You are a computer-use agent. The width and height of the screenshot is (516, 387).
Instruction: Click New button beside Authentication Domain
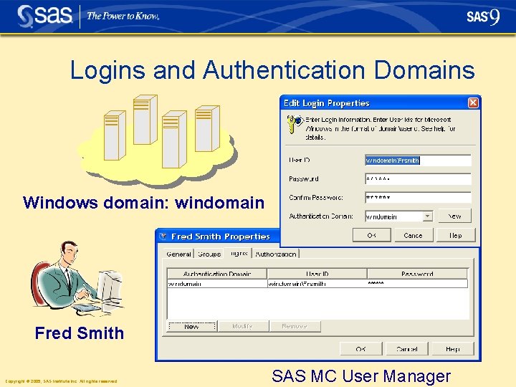(454, 216)
